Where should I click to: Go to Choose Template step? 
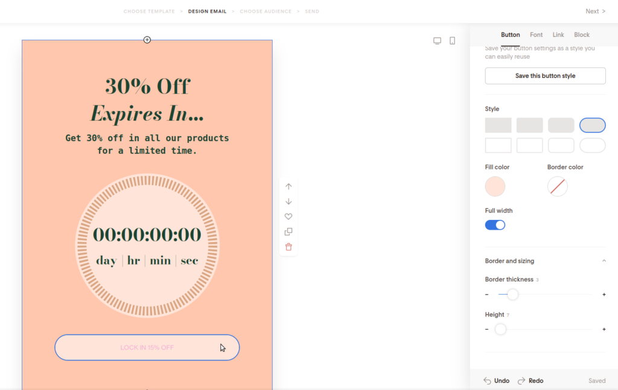click(x=149, y=11)
